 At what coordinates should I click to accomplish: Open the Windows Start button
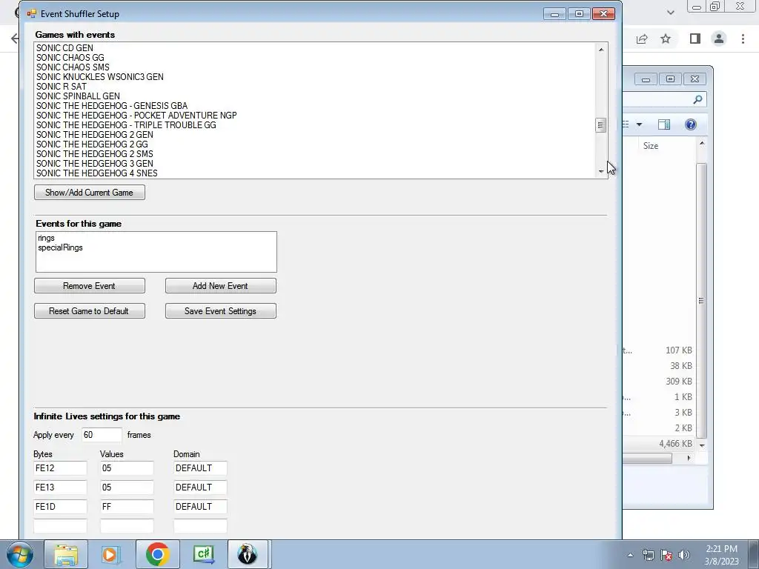click(x=19, y=554)
